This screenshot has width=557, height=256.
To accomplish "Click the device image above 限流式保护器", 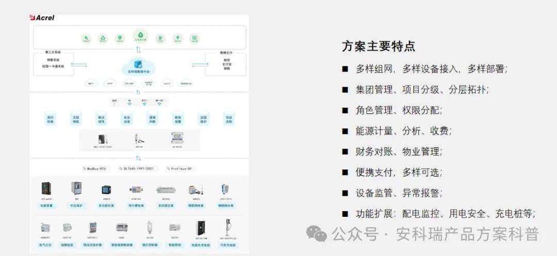I will 92,227.
